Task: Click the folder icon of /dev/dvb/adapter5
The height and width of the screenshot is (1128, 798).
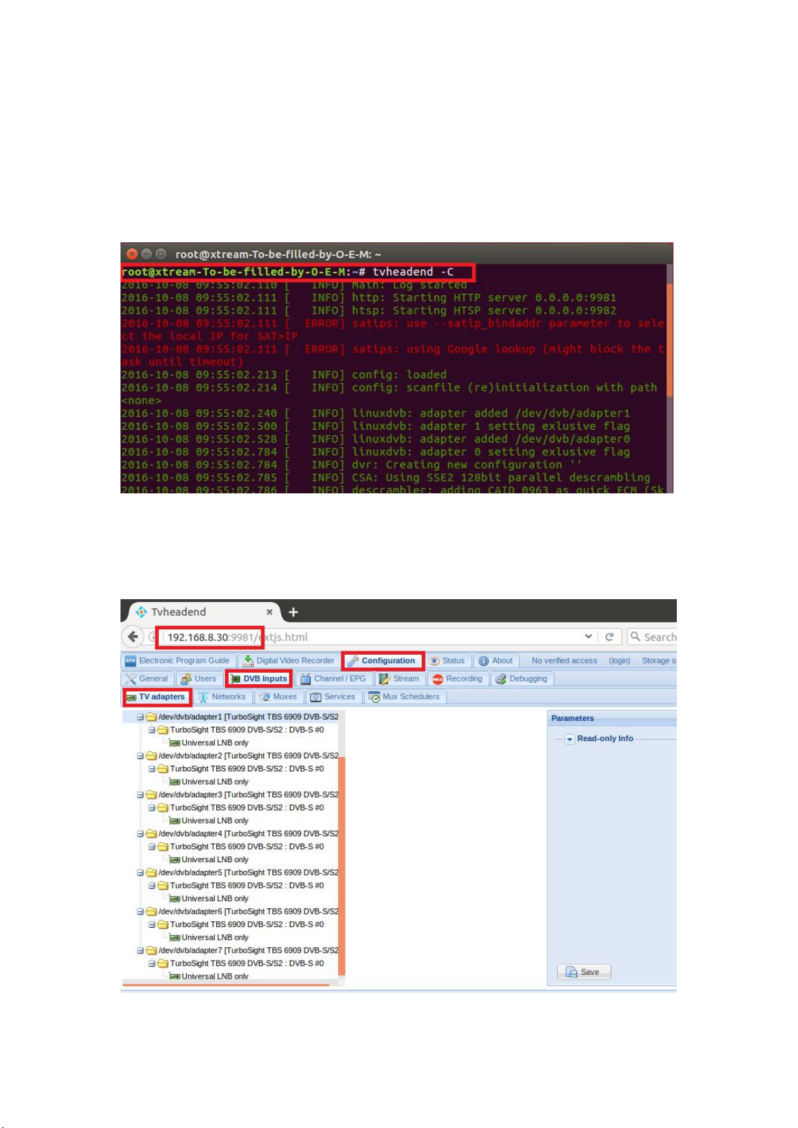Action: [151, 873]
